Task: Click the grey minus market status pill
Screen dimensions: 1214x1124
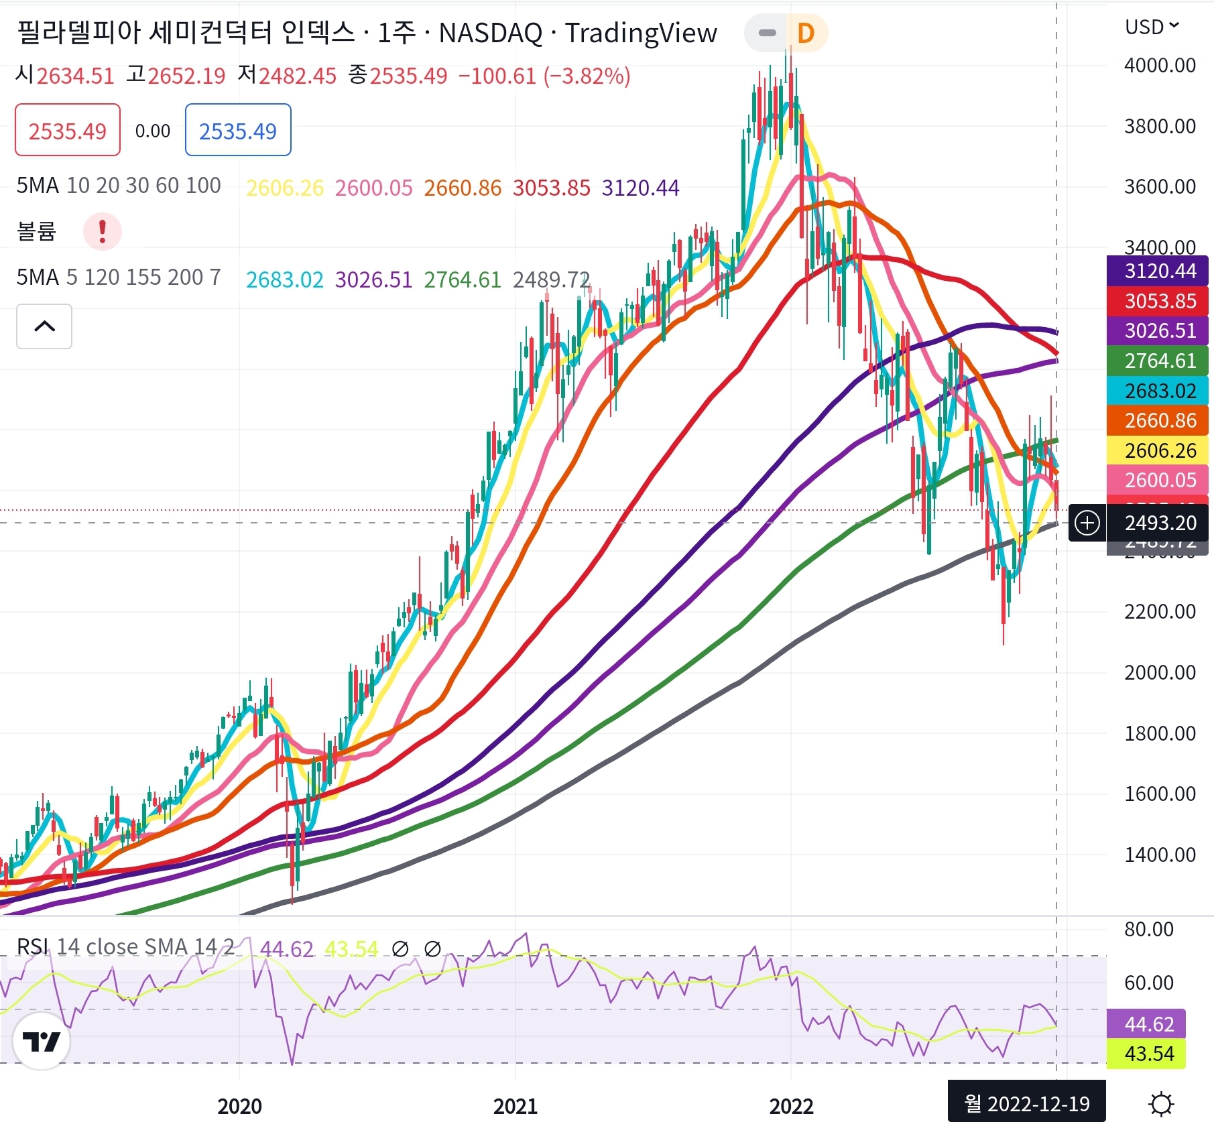Action: 767,33
